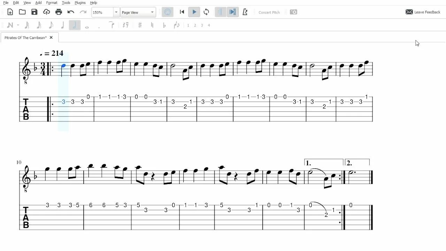Toggle note input mode N button
The image size is (446, 251).
click(x=10, y=25)
